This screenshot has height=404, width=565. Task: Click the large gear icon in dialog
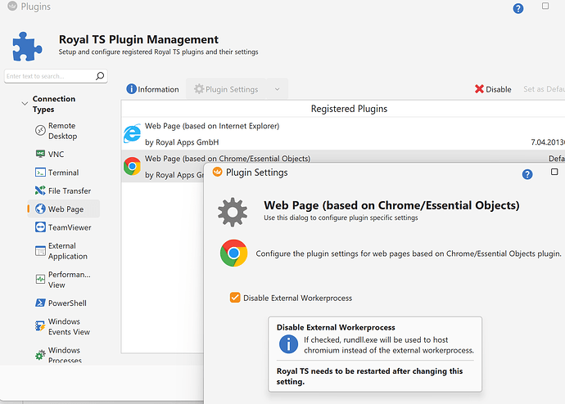point(233,212)
